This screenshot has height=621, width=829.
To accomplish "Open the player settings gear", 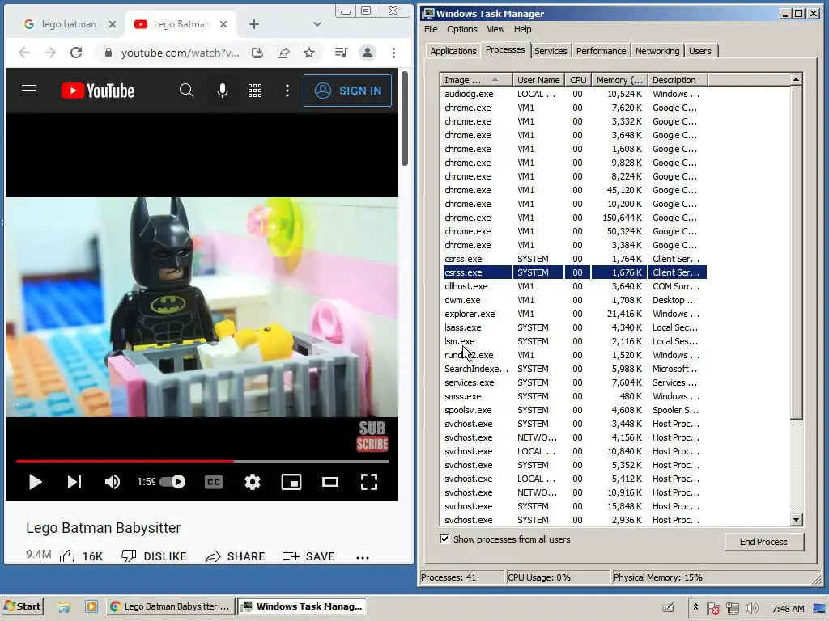I will coord(253,482).
